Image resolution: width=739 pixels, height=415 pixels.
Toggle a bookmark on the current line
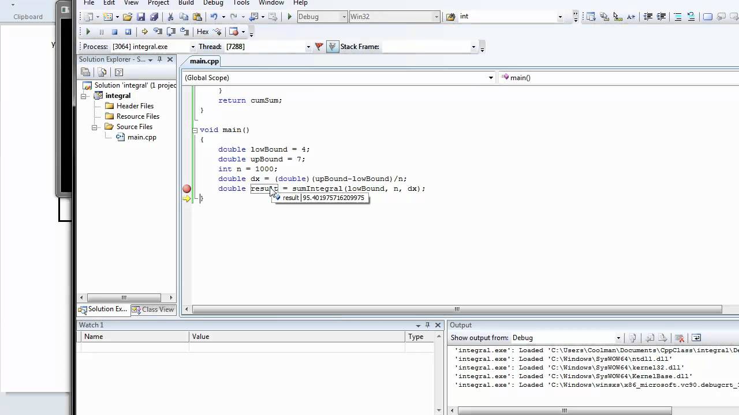[708, 17]
